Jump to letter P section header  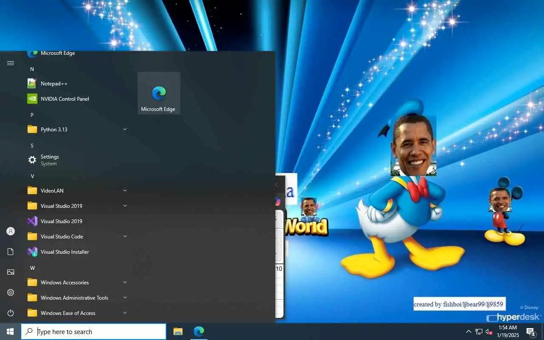[x=32, y=115]
